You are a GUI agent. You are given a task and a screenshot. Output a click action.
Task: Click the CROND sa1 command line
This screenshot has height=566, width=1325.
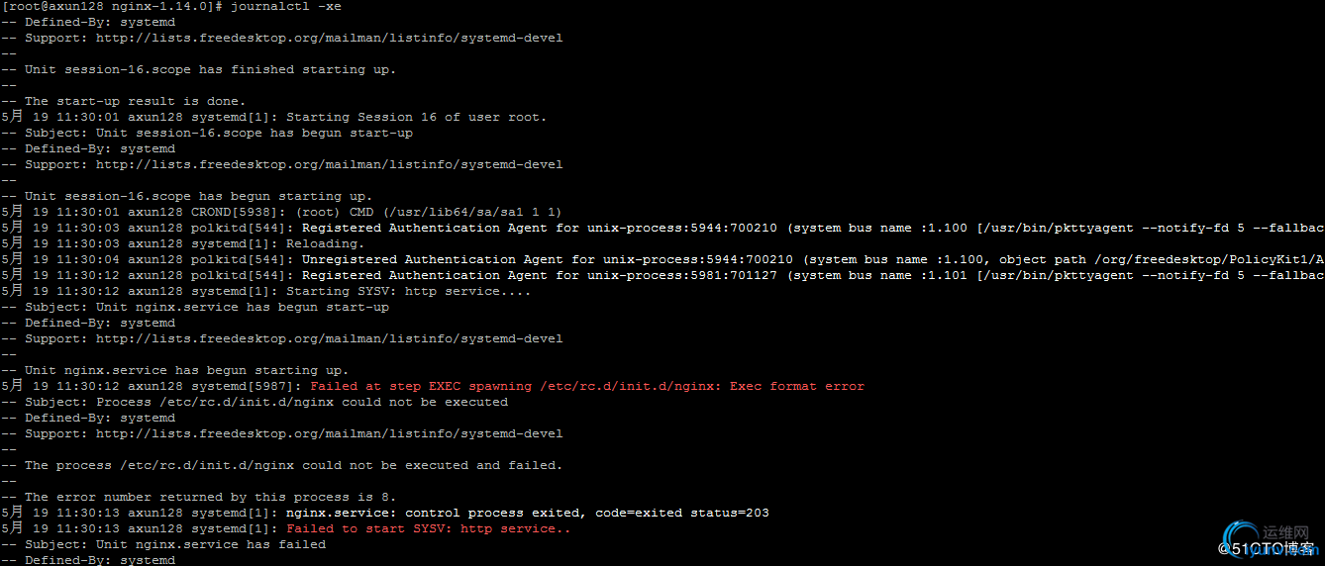tap(282, 212)
